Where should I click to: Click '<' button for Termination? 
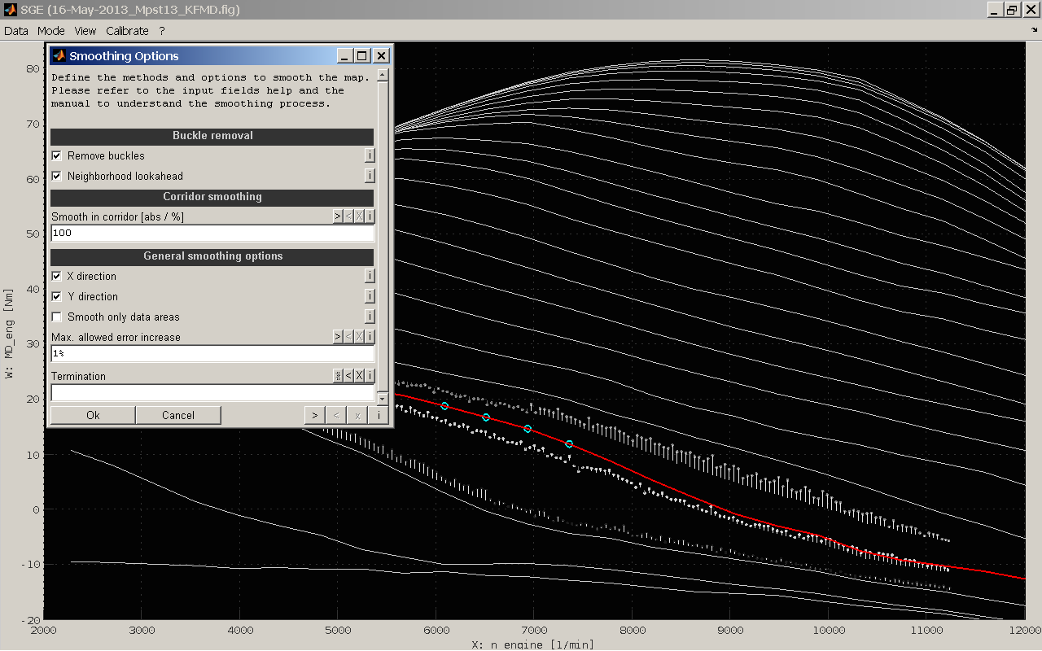pos(348,376)
